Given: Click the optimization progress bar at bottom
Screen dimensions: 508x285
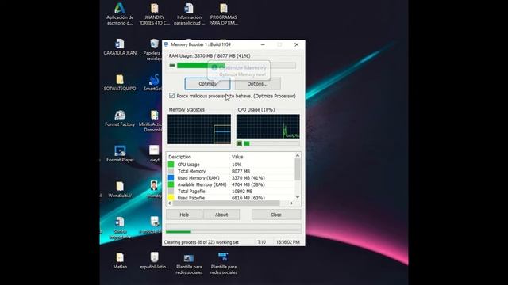Looking at the screenshot, I should (x=233, y=232).
